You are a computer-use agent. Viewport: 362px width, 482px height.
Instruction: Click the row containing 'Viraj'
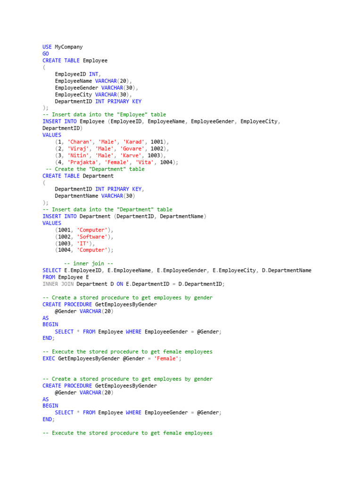tap(112, 148)
